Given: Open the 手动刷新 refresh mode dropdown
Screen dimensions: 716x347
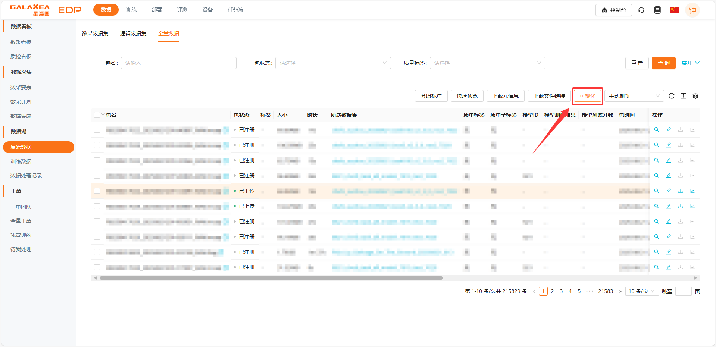Looking at the screenshot, I should (634, 96).
